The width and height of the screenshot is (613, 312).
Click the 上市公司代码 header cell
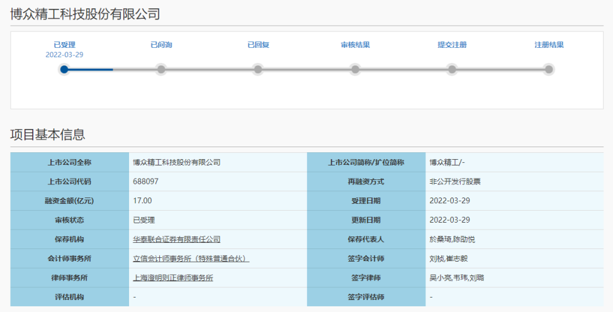click(x=70, y=181)
